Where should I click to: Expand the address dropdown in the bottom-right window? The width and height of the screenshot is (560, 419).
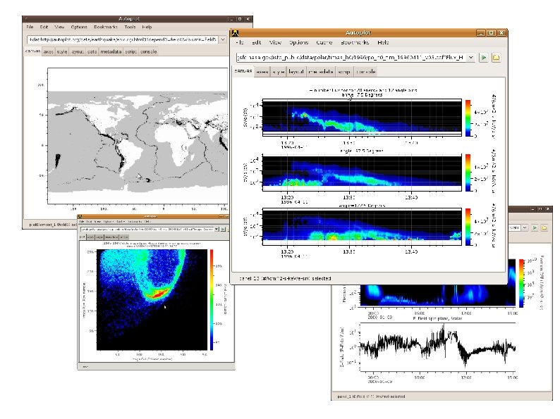pos(524,227)
